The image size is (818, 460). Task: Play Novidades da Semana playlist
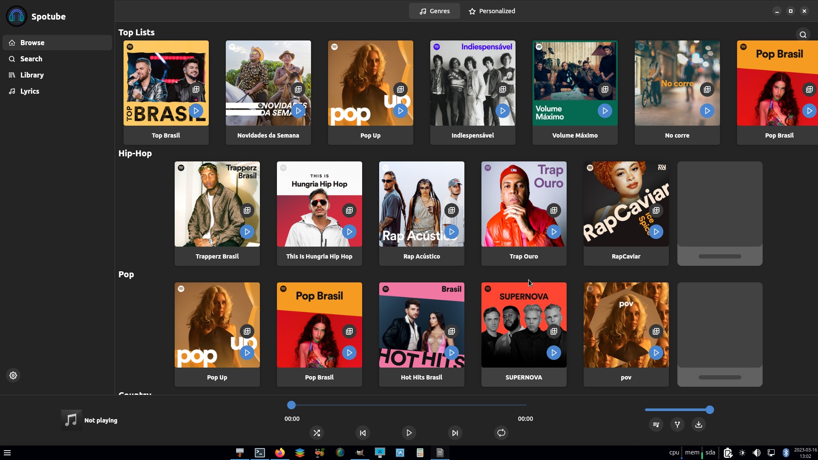click(298, 111)
